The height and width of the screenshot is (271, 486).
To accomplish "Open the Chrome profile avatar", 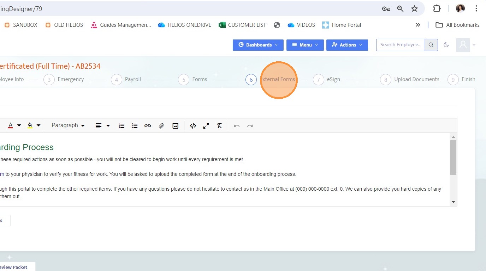I will 460,8.
